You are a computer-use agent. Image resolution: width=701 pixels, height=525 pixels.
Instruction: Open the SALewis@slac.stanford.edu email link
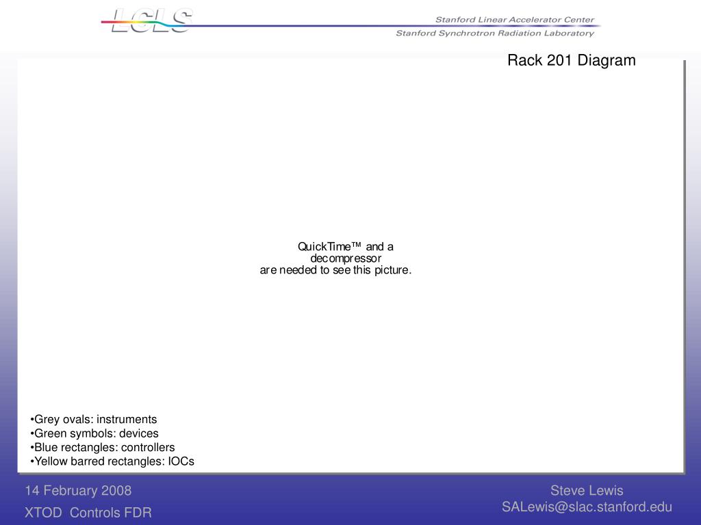[x=587, y=507]
